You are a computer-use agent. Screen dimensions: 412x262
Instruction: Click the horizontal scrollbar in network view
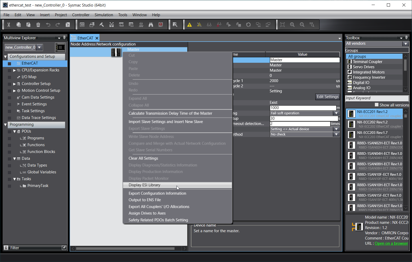(x=125, y=248)
